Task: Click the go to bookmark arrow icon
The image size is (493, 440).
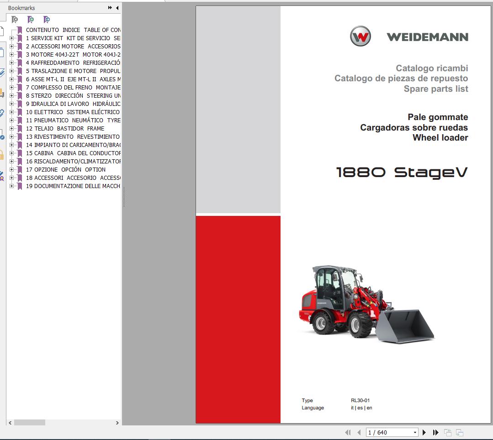Action: [x=47, y=20]
